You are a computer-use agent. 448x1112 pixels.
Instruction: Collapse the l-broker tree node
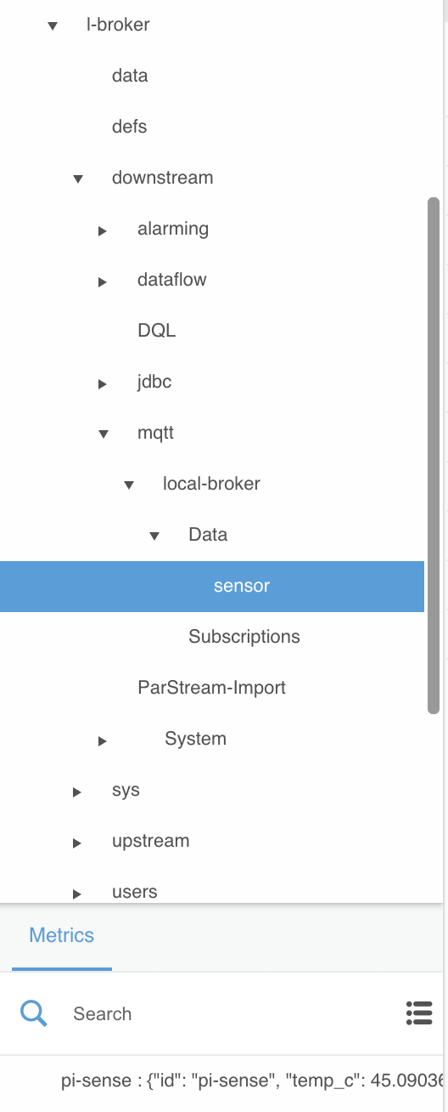(53, 26)
